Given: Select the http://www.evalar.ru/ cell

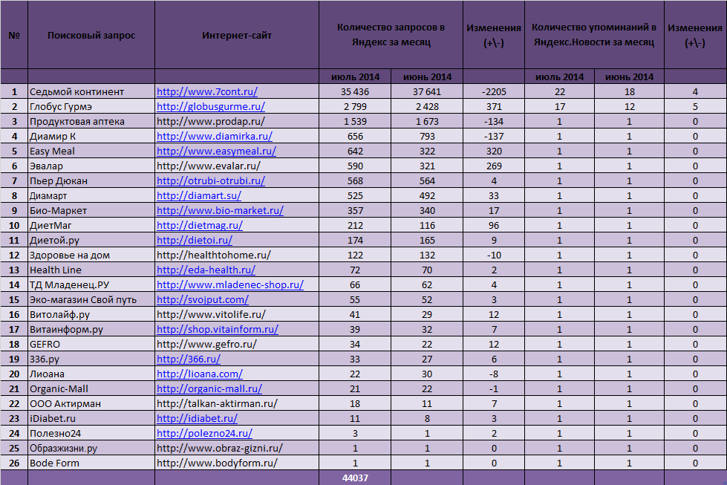Looking at the screenshot, I should click(x=236, y=166).
